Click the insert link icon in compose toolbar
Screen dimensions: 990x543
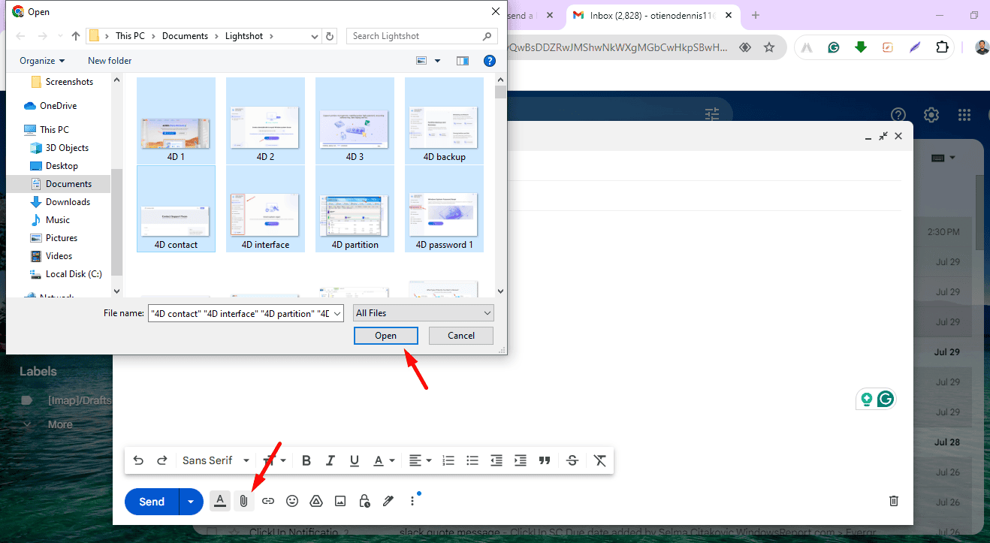(x=268, y=501)
